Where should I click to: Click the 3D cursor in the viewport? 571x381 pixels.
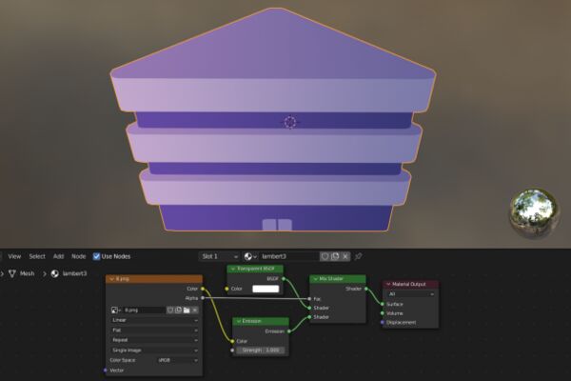(290, 122)
